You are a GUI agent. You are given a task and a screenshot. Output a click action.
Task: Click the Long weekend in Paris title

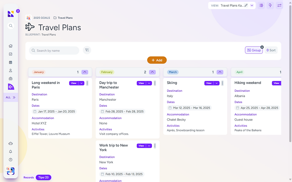(46, 85)
